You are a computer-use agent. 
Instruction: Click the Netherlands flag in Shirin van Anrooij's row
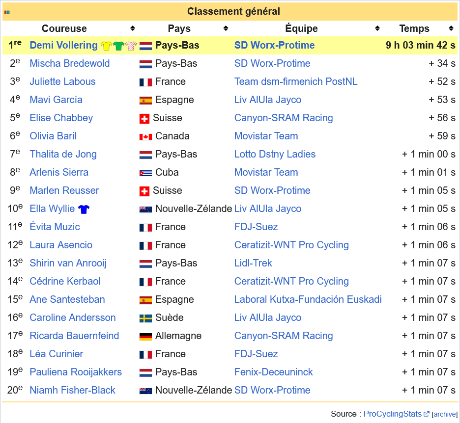tap(145, 264)
